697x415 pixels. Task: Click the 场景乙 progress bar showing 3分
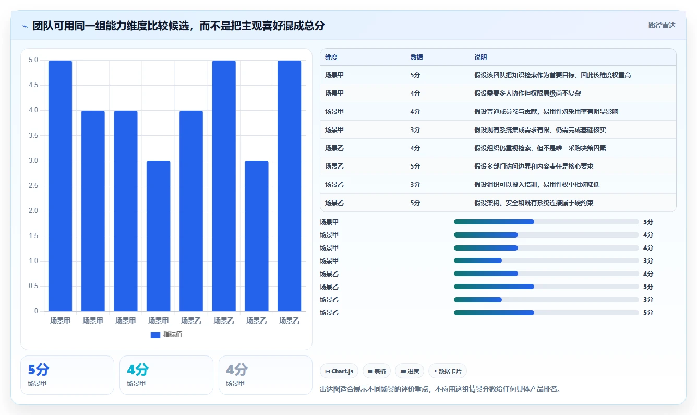546,300
